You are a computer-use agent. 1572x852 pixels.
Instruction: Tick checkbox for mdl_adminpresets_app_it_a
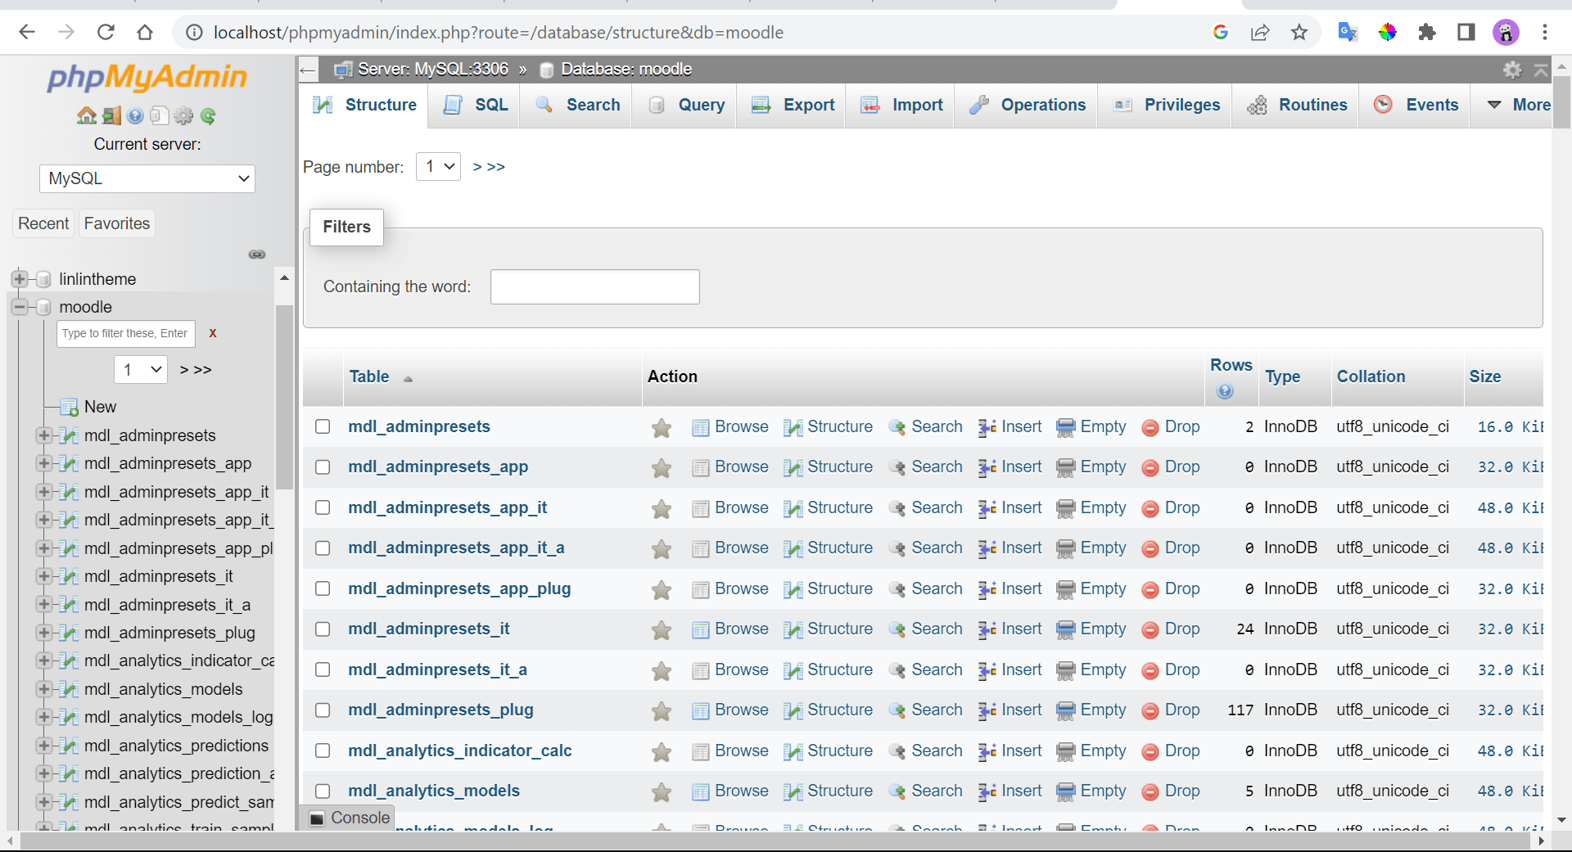[323, 548]
